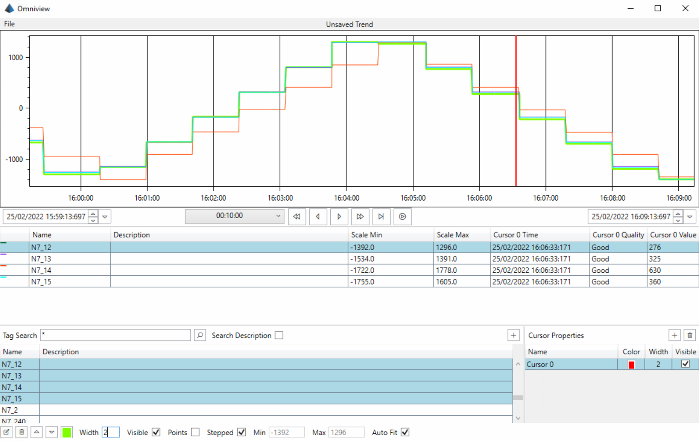Click the Tag Search input field
Viewport: 699px width, 441px height.
coord(116,335)
